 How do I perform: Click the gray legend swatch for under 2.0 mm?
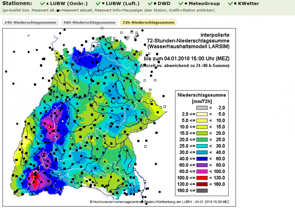click(x=202, y=108)
